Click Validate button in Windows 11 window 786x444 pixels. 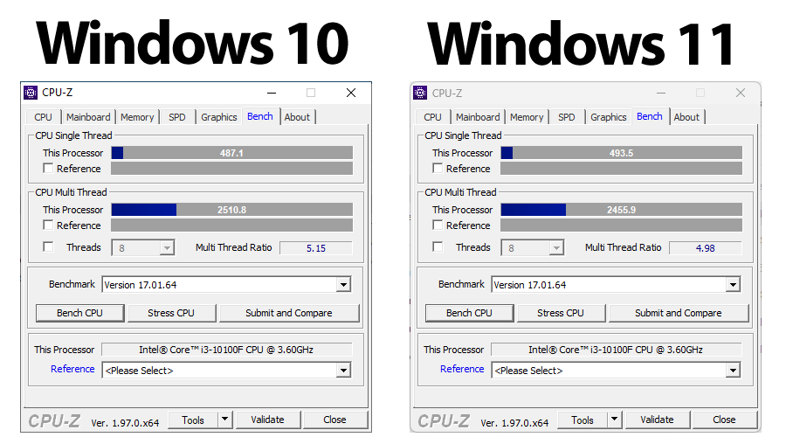(x=657, y=420)
